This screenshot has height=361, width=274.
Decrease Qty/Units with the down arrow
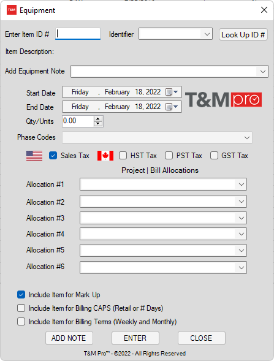98,124
